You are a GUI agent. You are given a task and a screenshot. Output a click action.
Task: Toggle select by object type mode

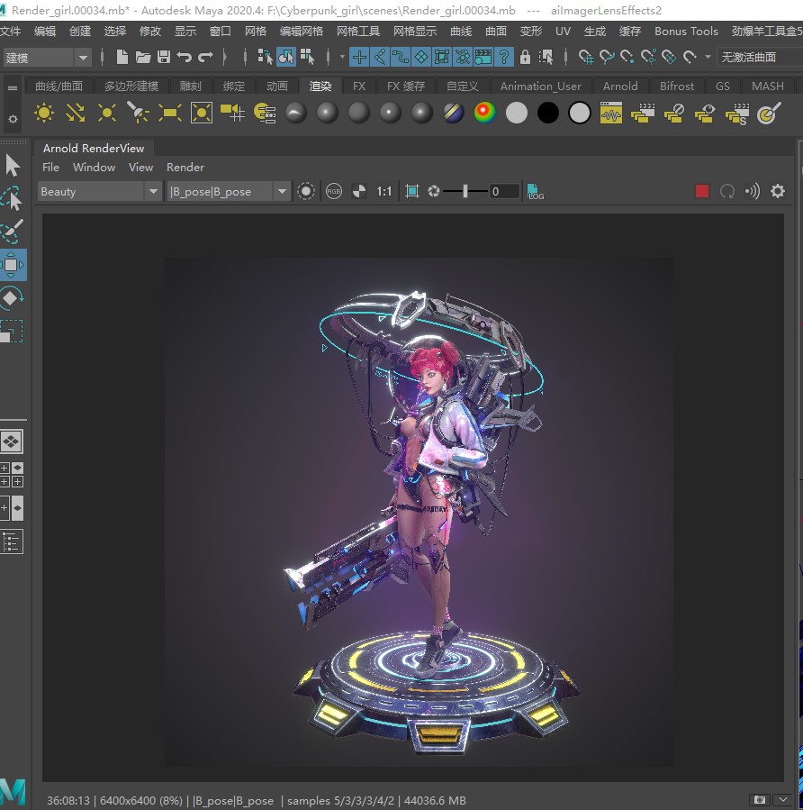286,56
